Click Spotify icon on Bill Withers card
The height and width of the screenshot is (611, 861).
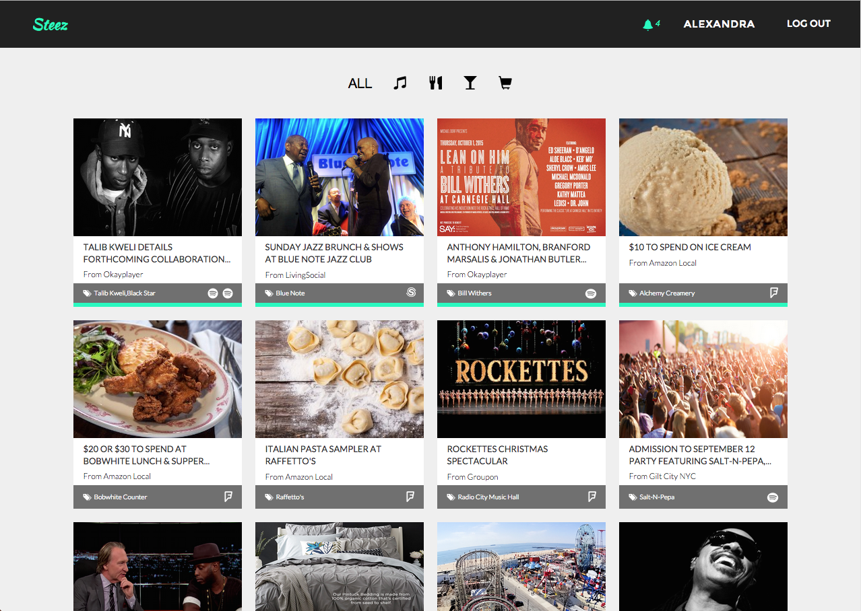[591, 293]
